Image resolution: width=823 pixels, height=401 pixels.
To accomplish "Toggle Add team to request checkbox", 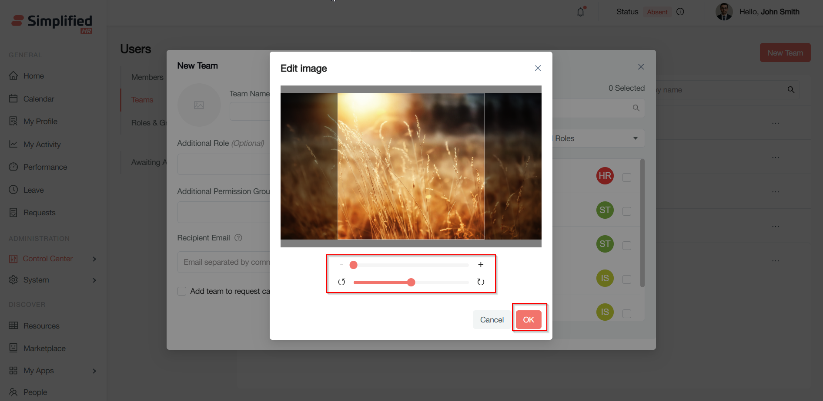I will pyautogui.click(x=182, y=291).
